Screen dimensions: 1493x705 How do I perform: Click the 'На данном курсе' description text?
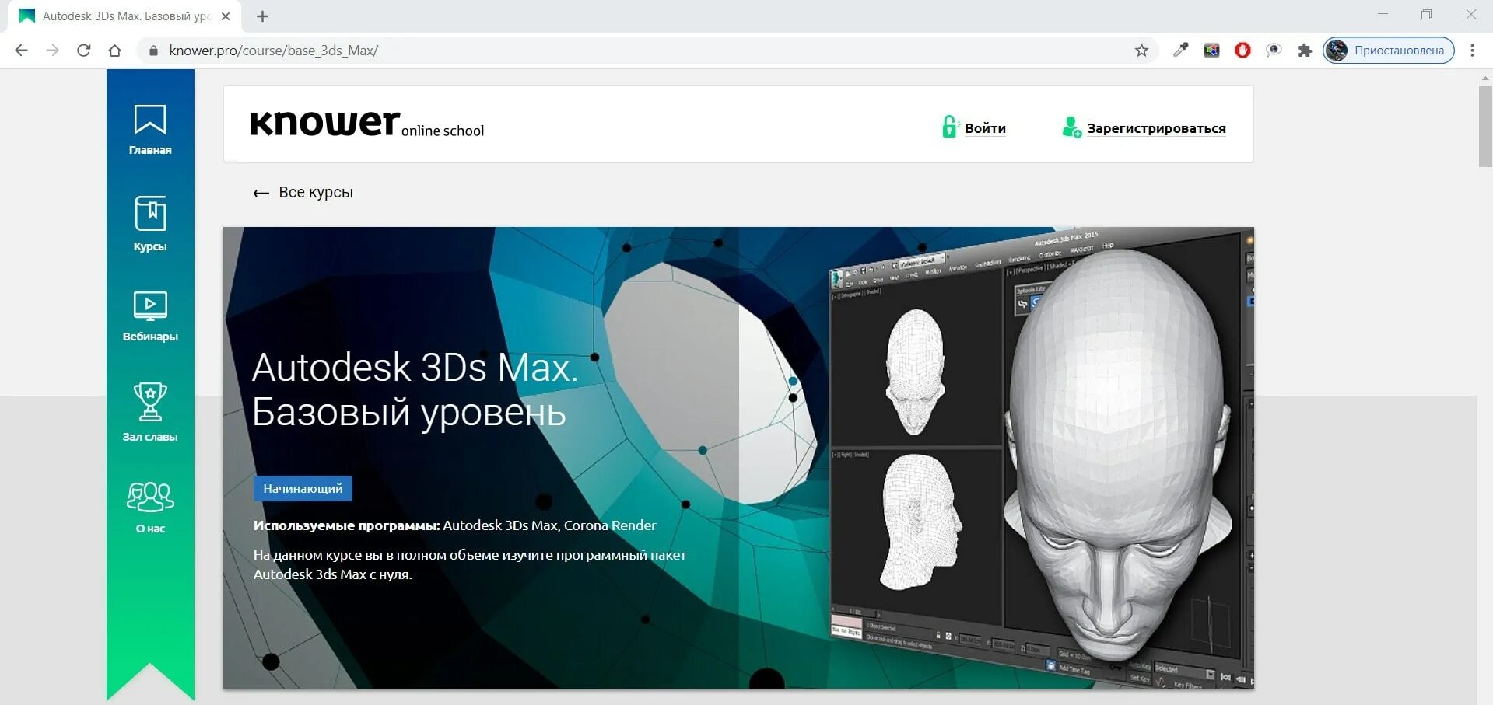pyautogui.click(x=470, y=564)
